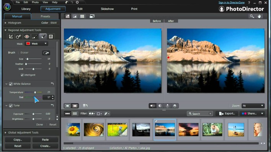Click the brush invert swap icon
This screenshot has height=152, width=271.
point(46,53)
